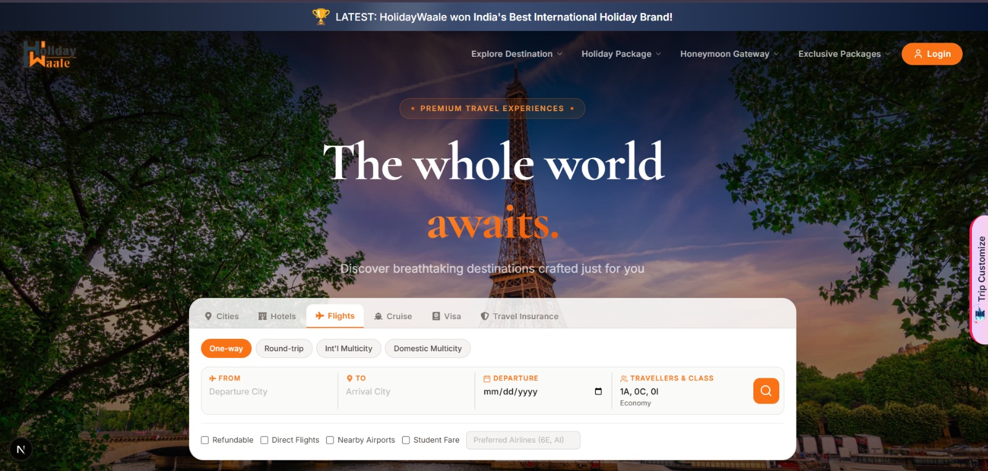The image size is (988, 471).
Task: Select the Round-trip option
Action: [284, 348]
